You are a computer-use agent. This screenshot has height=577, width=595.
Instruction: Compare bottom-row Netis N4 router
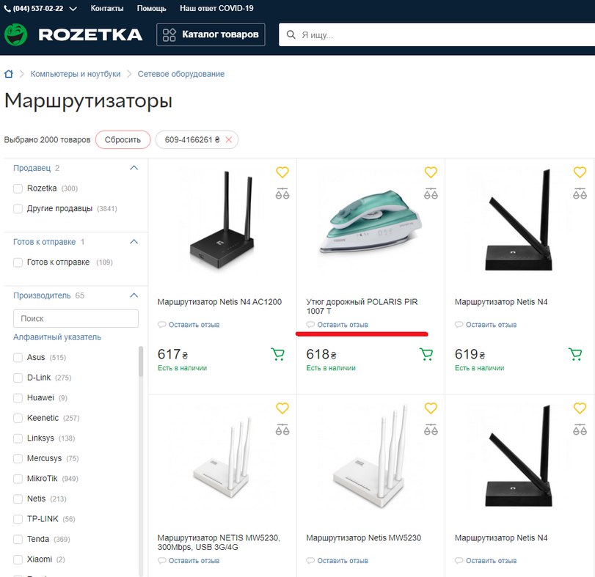(580, 430)
